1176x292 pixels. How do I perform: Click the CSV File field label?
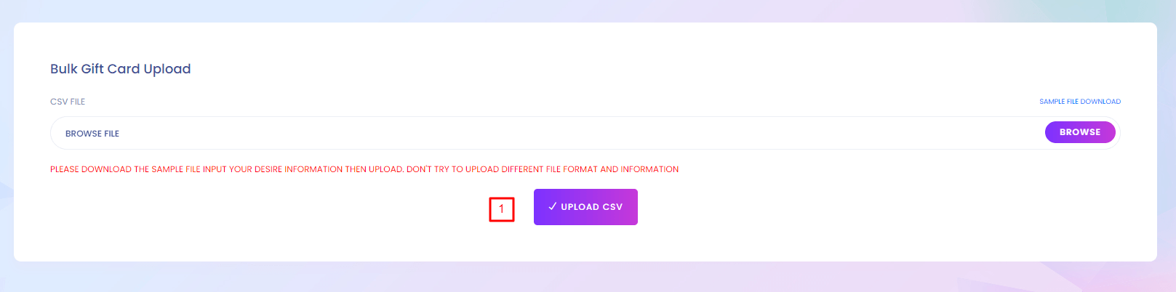[x=68, y=102]
